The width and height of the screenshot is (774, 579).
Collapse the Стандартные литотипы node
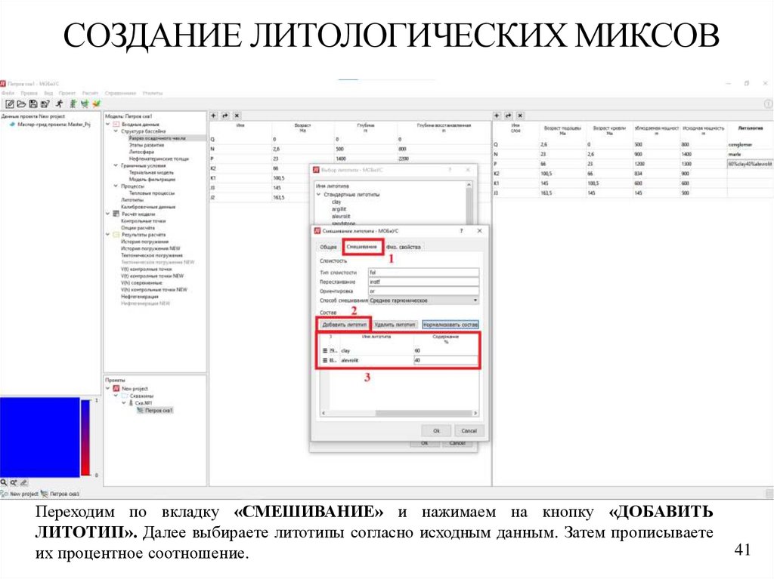(x=318, y=194)
